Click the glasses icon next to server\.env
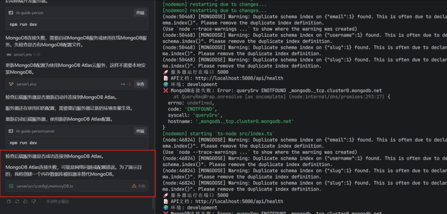The image size is (447, 214). 9,54
